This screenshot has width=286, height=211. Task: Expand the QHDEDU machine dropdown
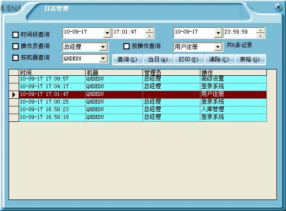tap(103, 59)
